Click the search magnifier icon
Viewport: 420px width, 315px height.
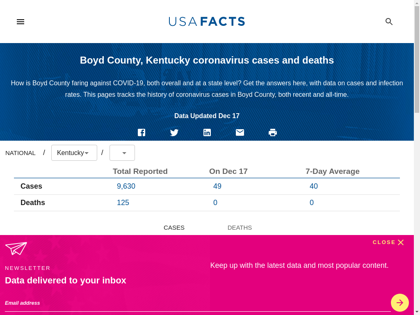click(389, 22)
